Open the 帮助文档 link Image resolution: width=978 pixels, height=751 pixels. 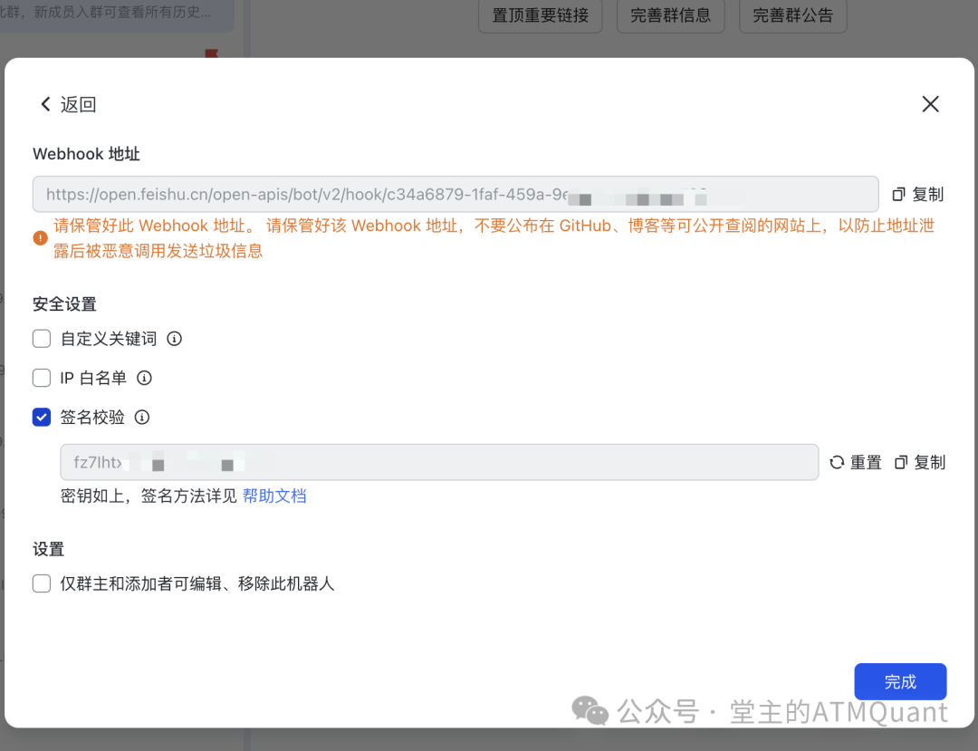(x=273, y=496)
